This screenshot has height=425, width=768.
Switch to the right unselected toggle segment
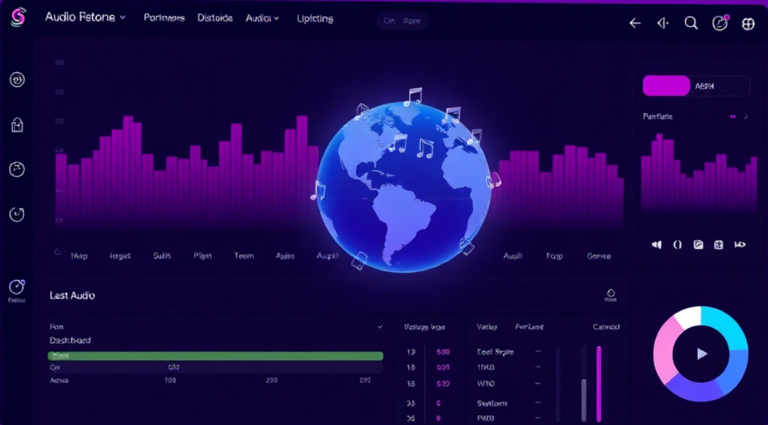click(x=719, y=86)
